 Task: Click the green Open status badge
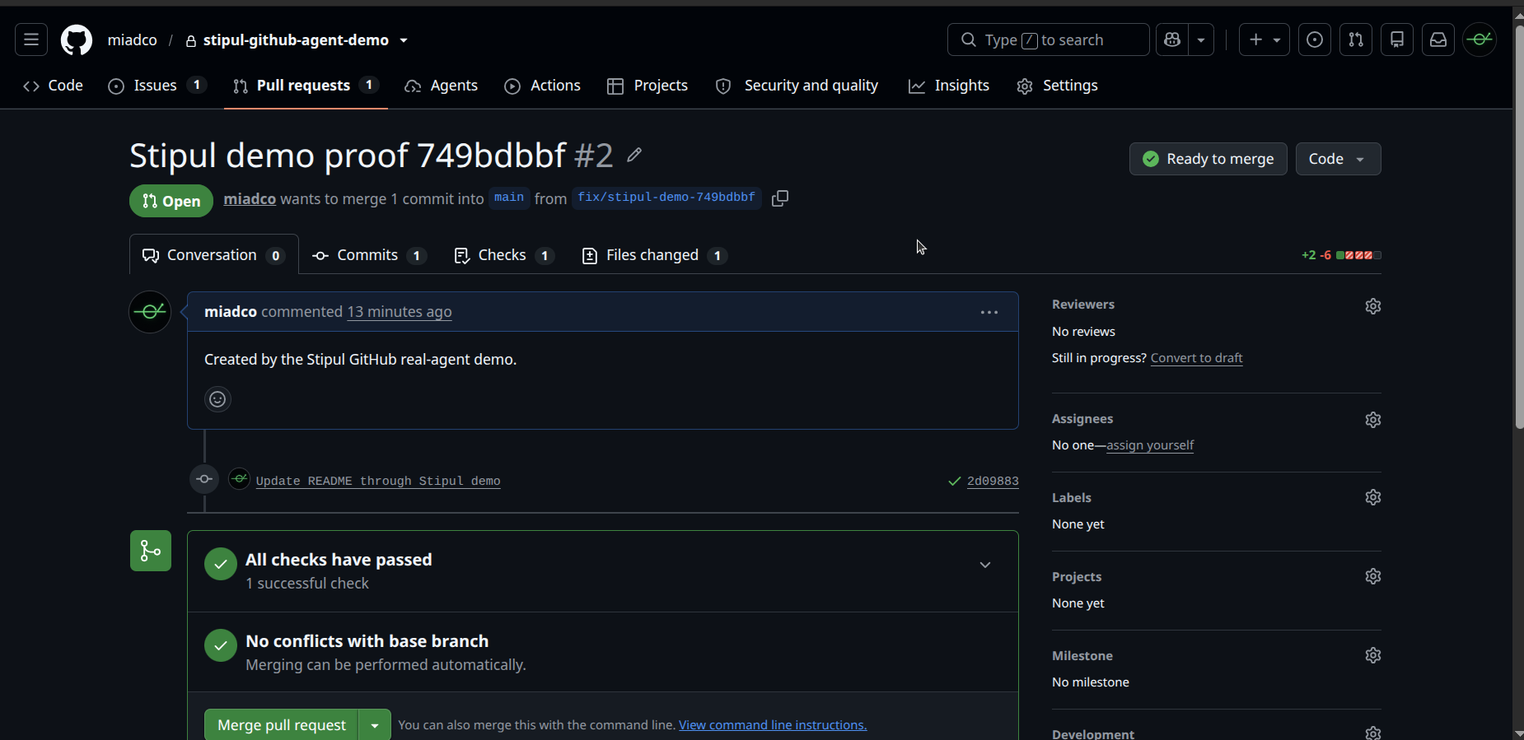coord(171,201)
